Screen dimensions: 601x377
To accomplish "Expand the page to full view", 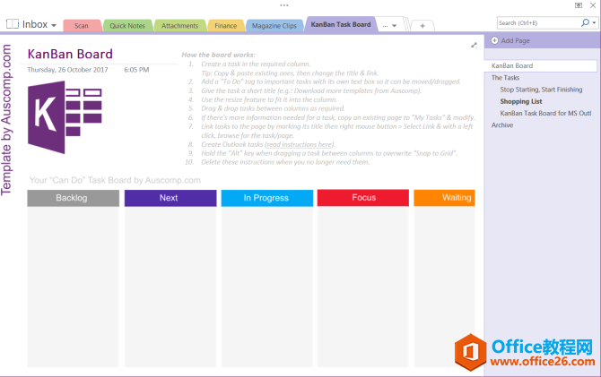I will [474, 44].
